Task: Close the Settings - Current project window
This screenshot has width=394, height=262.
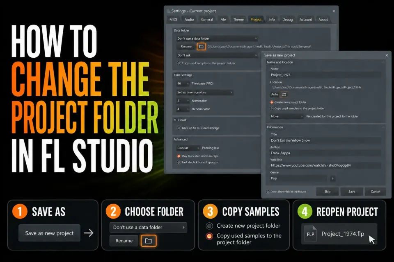Action: click(x=334, y=11)
